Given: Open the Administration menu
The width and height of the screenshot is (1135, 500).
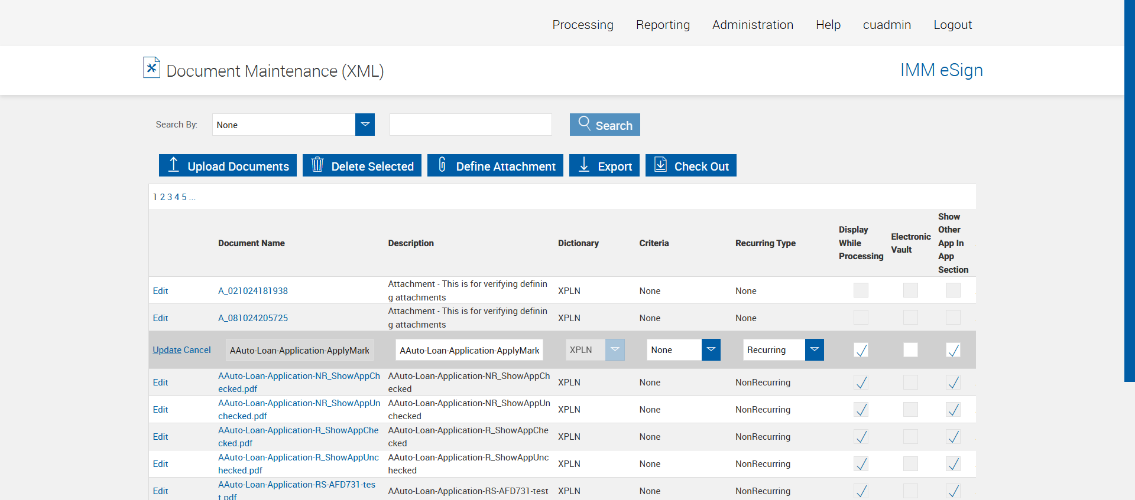Looking at the screenshot, I should click(753, 25).
